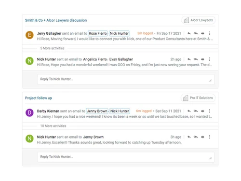Click the Angelica Fierro recipient name
The height and width of the screenshot is (181, 241).
[x=95, y=59]
